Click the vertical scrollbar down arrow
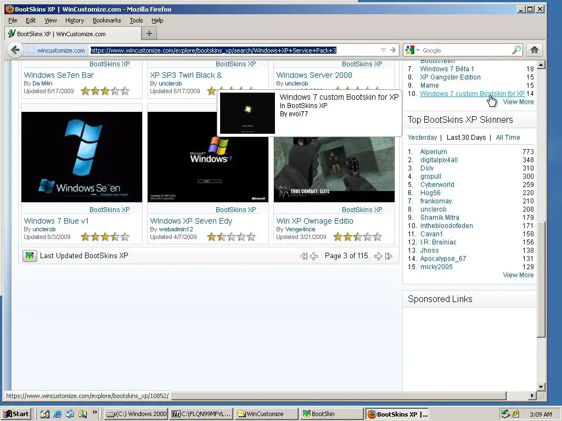 [541, 386]
